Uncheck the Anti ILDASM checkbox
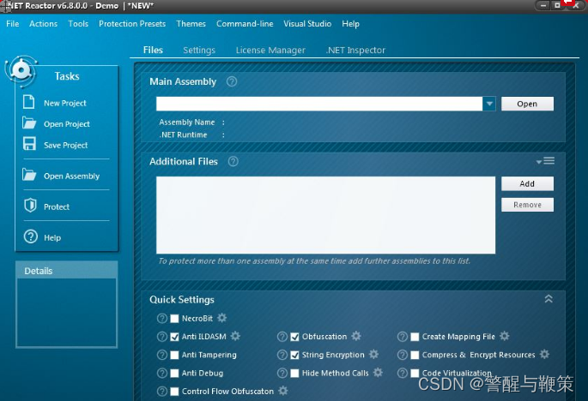This screenshot has height=401, width=588. coord(174,337)
